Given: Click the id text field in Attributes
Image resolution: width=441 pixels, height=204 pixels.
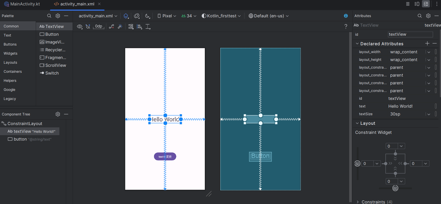Looking at the screenshot, I should 410,34.
